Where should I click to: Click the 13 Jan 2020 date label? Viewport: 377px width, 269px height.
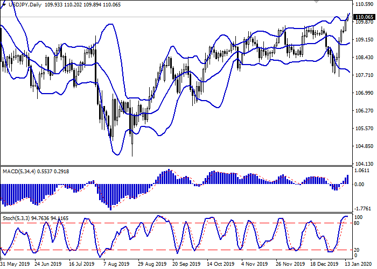pos(359,264)
